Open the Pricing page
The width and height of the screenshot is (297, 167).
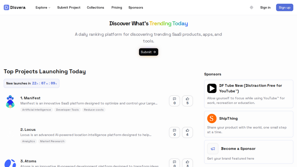pos(117,7)
